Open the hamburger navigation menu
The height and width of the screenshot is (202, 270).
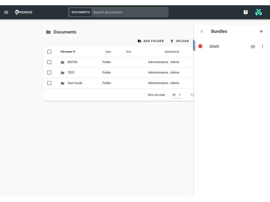pos(6,12)
